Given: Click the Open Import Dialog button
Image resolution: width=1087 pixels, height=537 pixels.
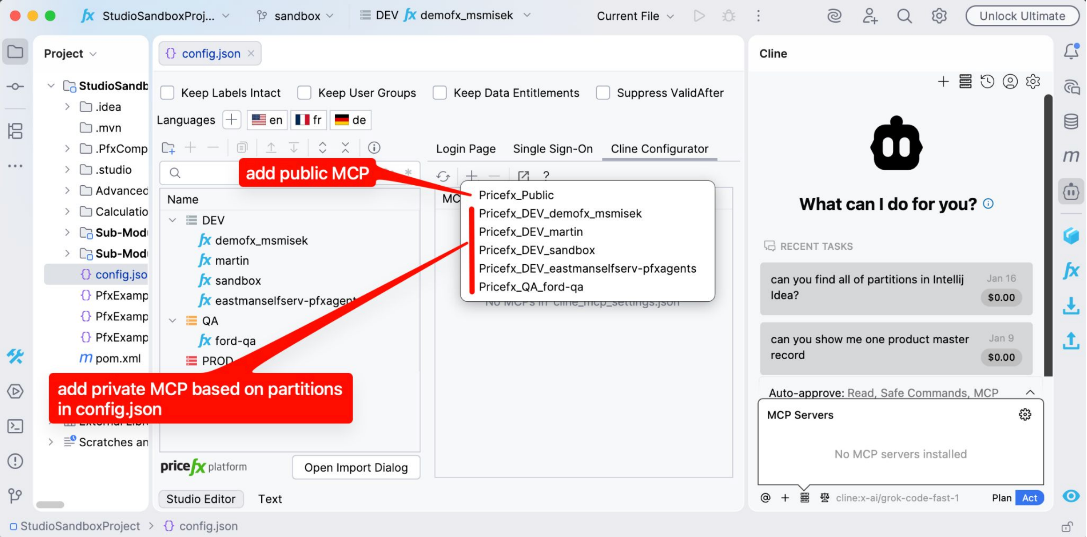Looking at the screenshot, I should [356, 467].
